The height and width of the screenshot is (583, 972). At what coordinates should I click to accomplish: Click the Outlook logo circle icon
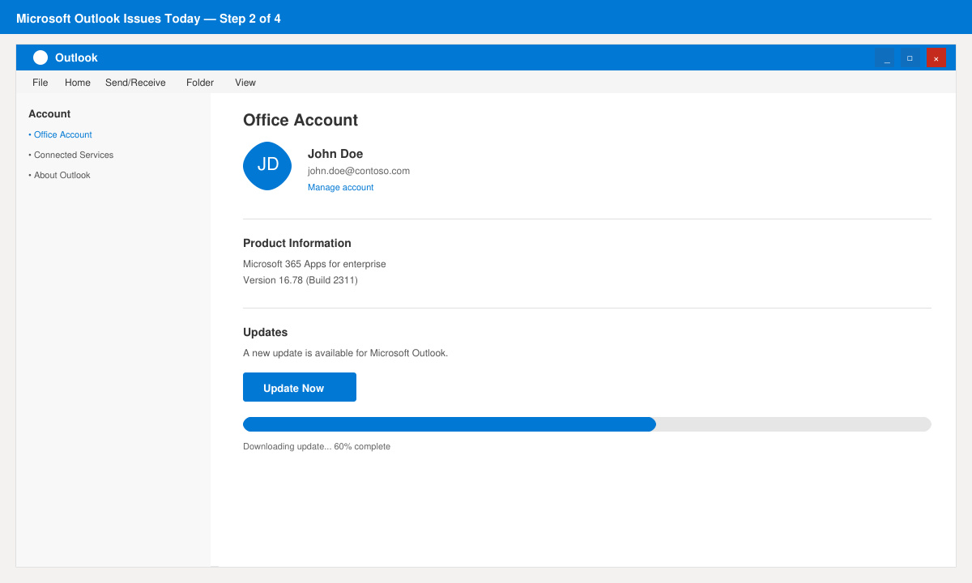click(x=40, y=57)
